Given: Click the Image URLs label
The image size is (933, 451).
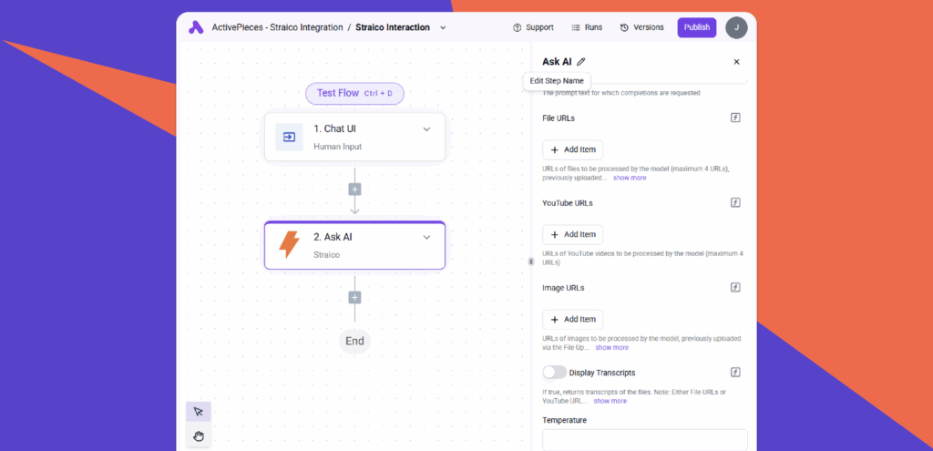Looking at the screenshot, I should tap(563, 288).
